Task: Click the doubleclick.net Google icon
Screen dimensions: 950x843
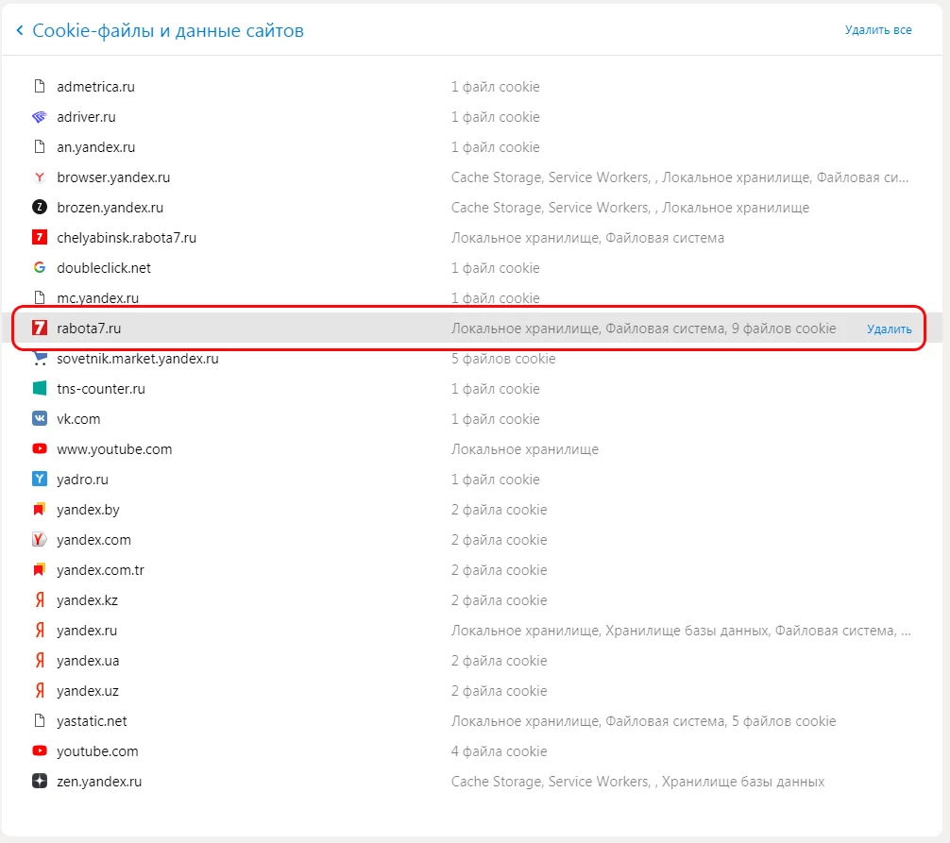Action: pos(39,268)
